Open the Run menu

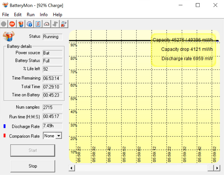[31, 15]
